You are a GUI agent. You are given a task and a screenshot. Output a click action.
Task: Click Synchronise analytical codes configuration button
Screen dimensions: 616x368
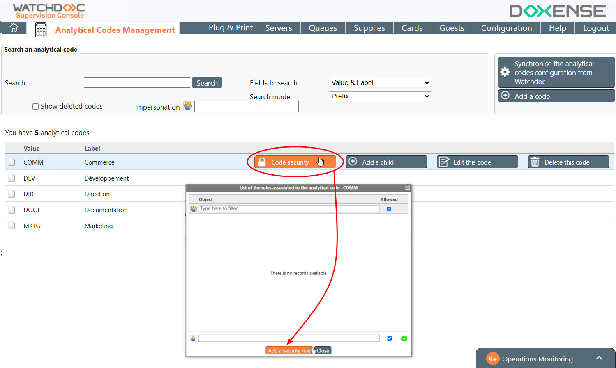point(556,73)
